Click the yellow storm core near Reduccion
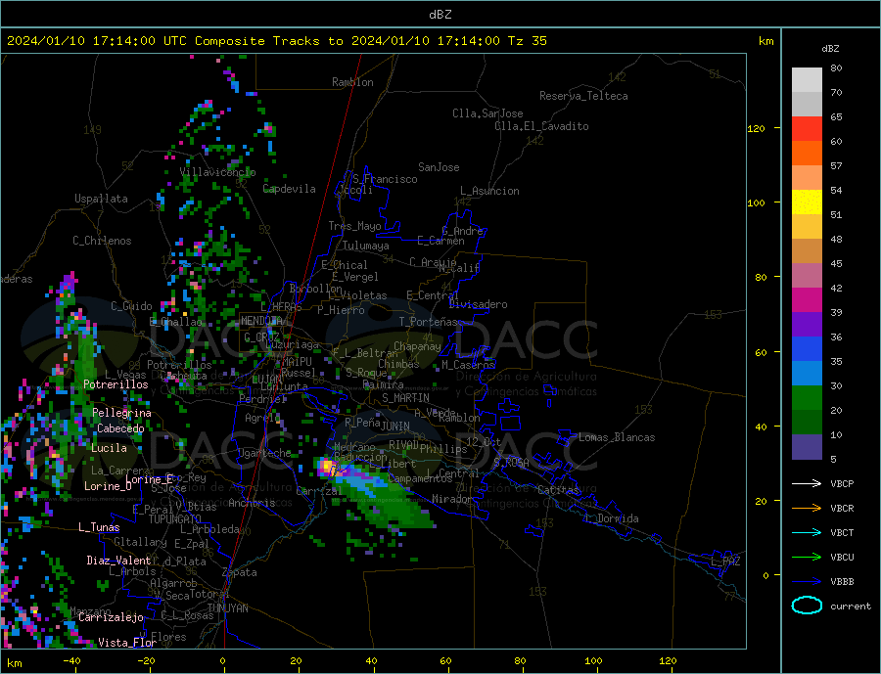 pos(327,467)
